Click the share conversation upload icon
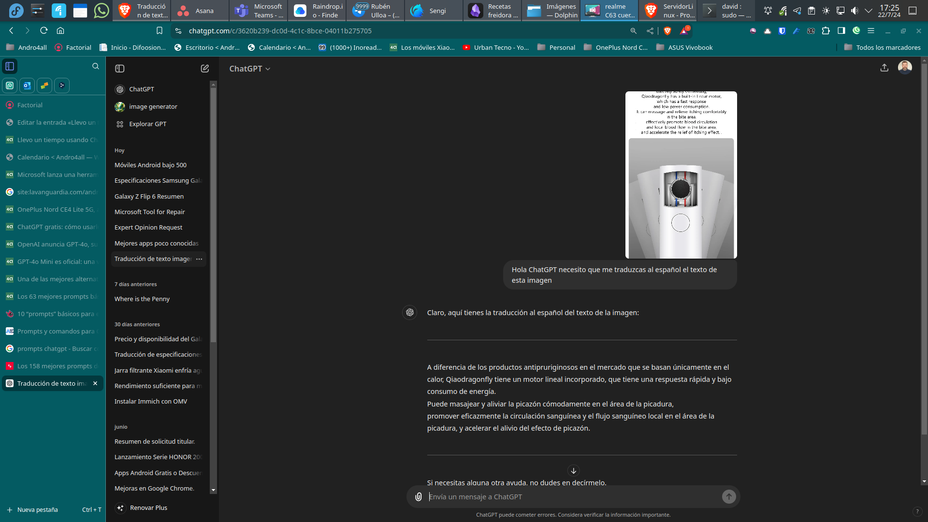 (884, 68)
